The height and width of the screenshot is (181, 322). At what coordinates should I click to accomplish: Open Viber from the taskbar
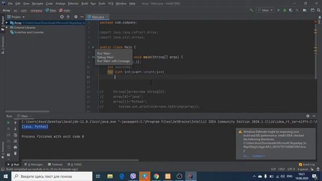click(133, 176)
